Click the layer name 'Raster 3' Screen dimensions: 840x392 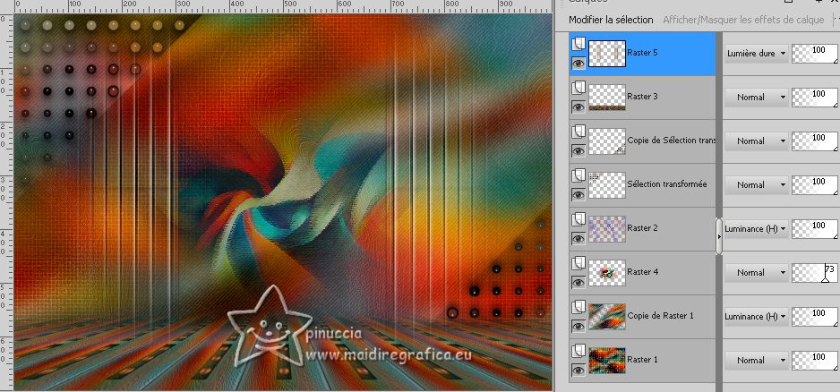point(642,97)
